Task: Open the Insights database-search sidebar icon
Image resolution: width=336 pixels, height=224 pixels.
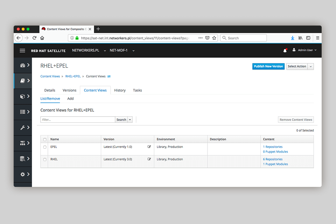Action: pyautogui.click(x=23, y=159)
